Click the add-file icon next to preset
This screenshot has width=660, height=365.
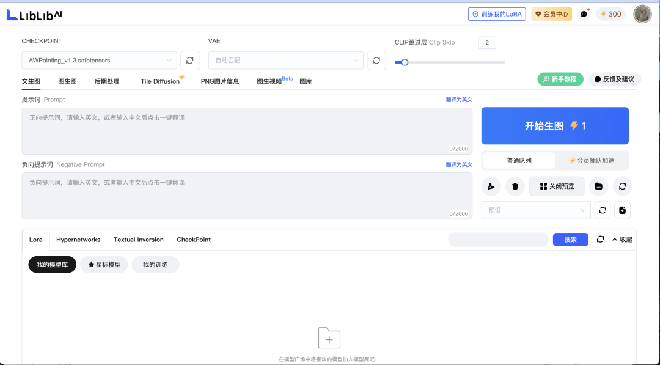622,210
